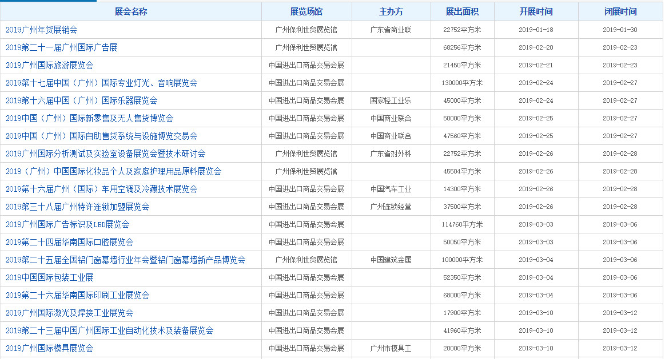
Task: Open the 2019广州国际模具展览会 link
Action: click(x=50, y=348)
